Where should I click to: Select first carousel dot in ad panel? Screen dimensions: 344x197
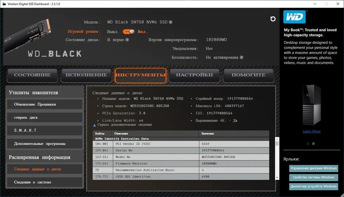click(308, 144)
